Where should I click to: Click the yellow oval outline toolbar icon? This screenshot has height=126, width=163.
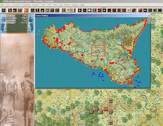pyautogui.click(x=119, y=10)
